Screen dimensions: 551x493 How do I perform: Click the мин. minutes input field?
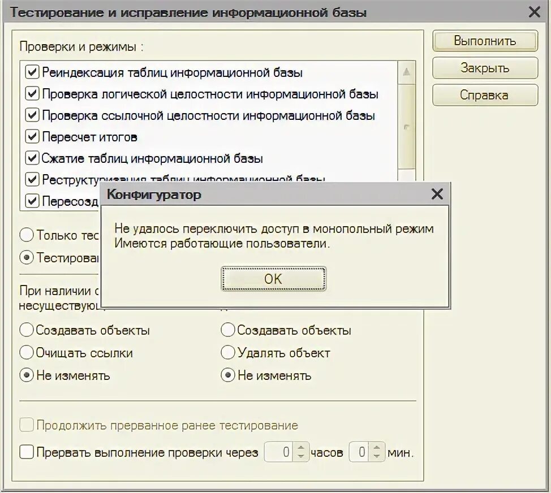click(359, 452)
